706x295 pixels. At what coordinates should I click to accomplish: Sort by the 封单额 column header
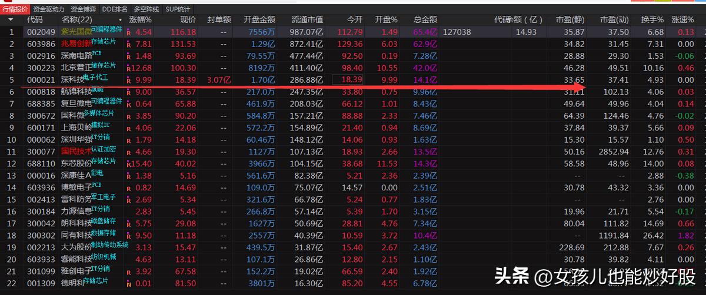click(x=219, y=19)
